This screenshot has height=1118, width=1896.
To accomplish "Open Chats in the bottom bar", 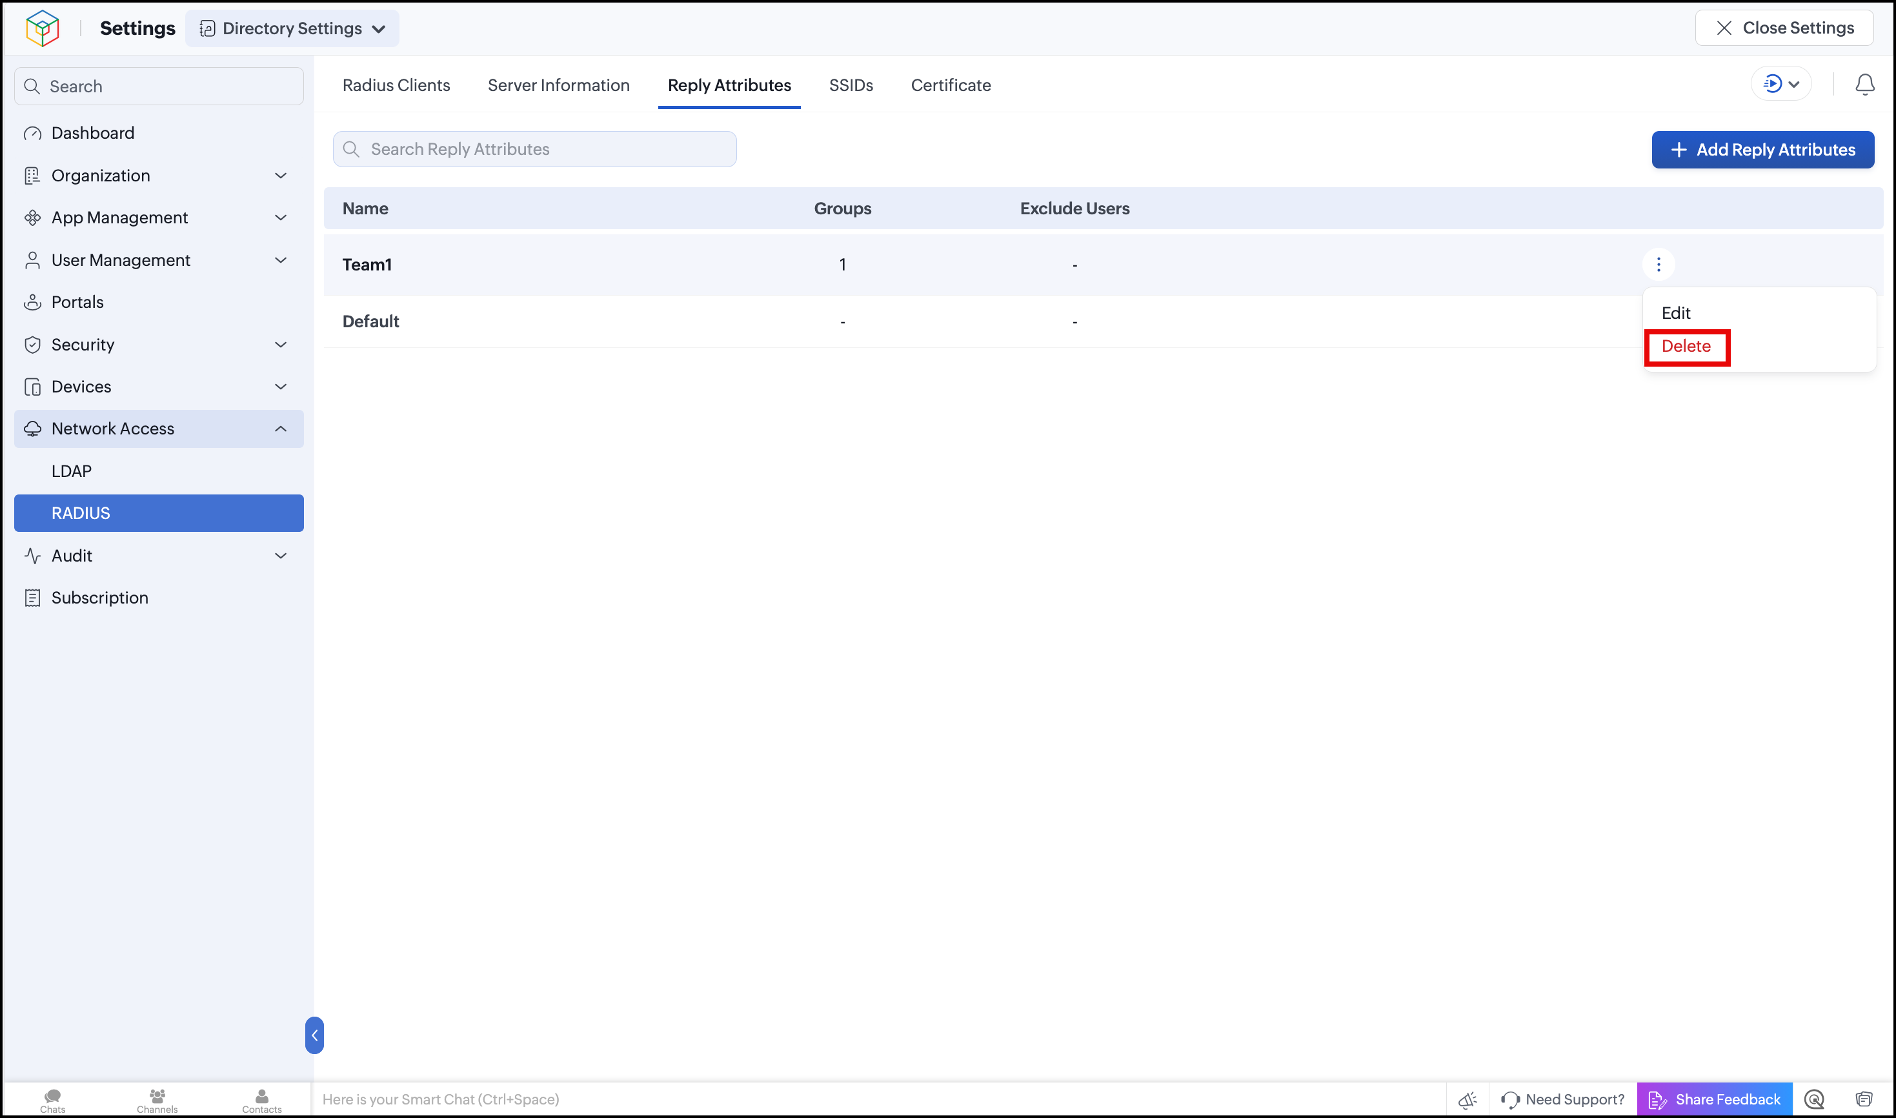I will (53, 1100).
